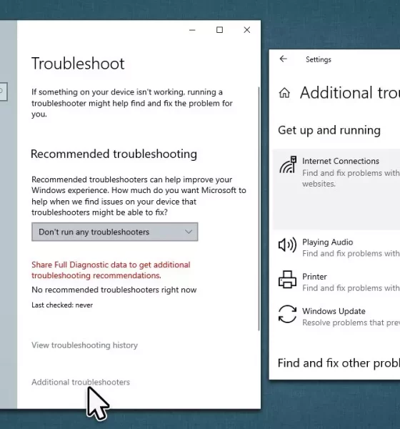Click the Internet Connections network icon
The width and height of the screenshot is (400, 429).
coord(288,164)
